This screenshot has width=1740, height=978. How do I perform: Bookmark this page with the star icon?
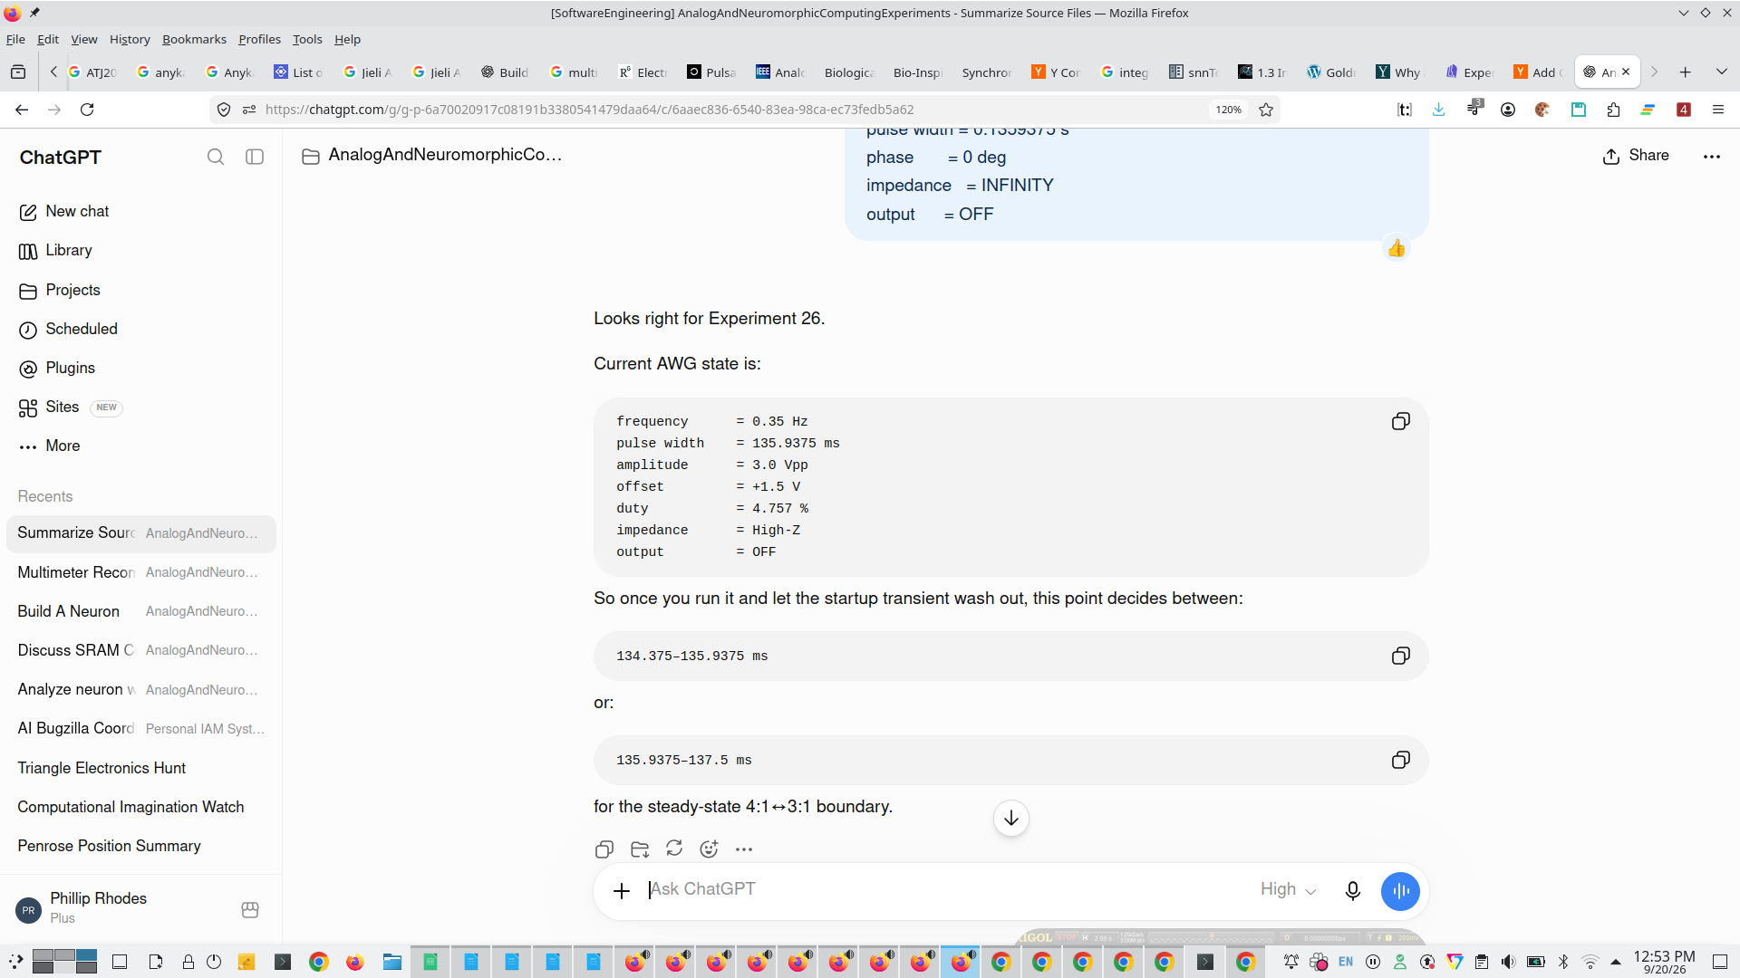(1266, 110)
